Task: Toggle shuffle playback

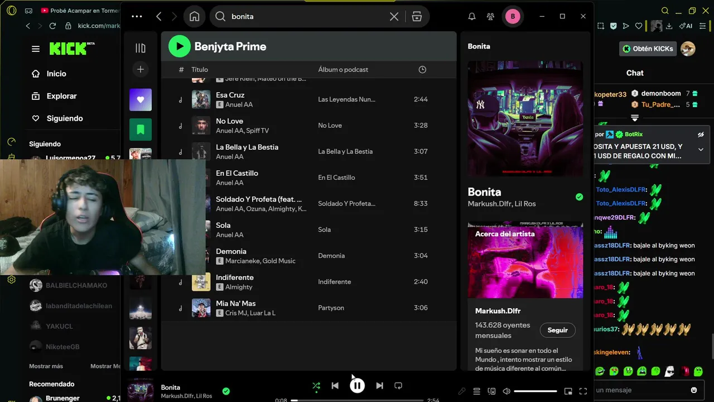Action: 316,385
